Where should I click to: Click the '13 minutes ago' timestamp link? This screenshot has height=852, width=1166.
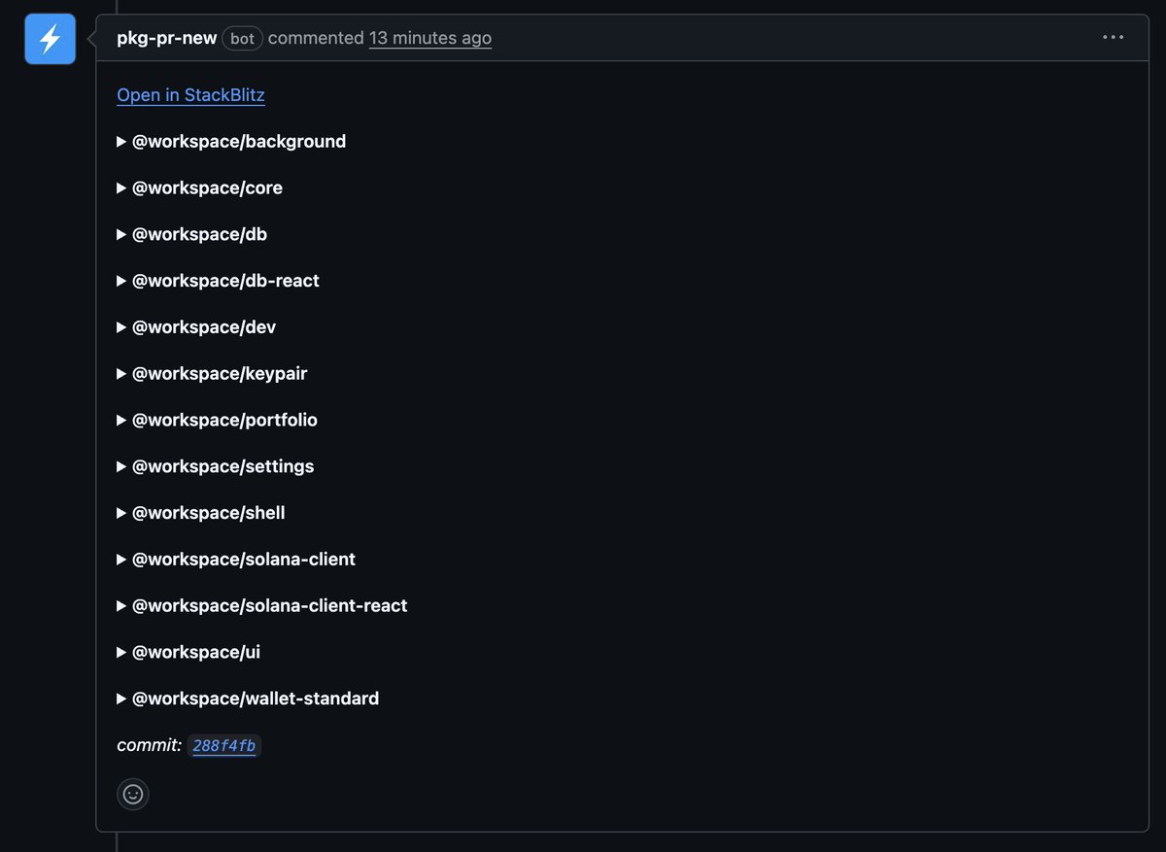430,39
